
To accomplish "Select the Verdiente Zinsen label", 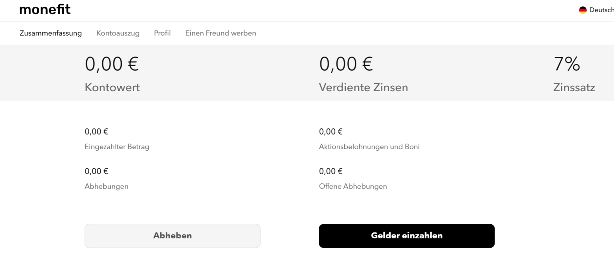I will (x=363, y=88).
